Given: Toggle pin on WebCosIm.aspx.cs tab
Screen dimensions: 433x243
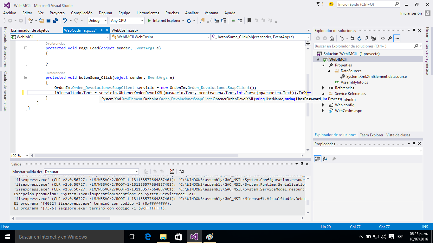Looking at the screenshot, I should [101, 30].
